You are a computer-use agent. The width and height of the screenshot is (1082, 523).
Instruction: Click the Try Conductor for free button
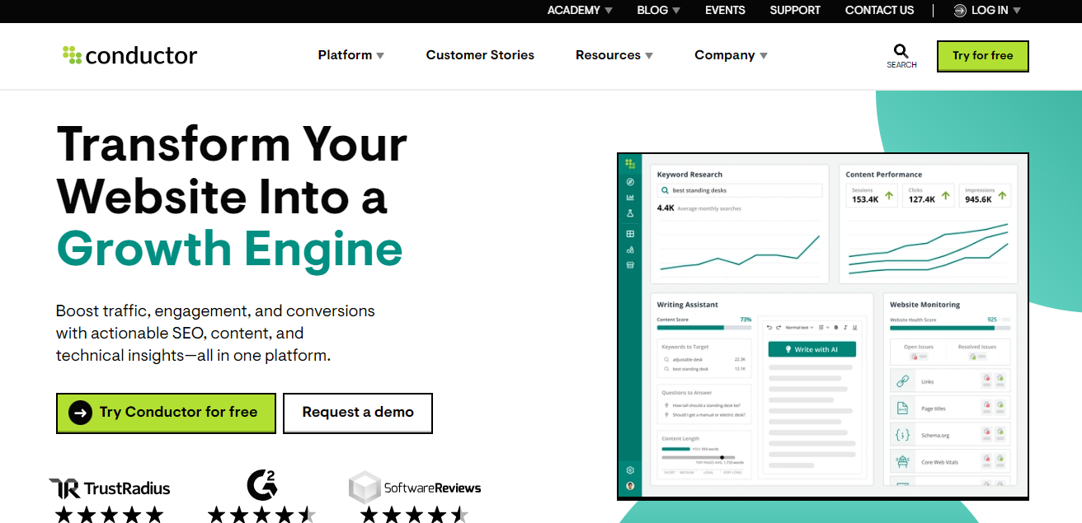point(166,413)
